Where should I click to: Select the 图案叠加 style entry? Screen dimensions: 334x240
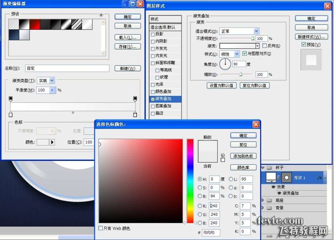(x=165, y=106)
